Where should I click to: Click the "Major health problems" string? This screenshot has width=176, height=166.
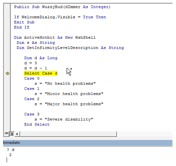(x=74, y=104)
